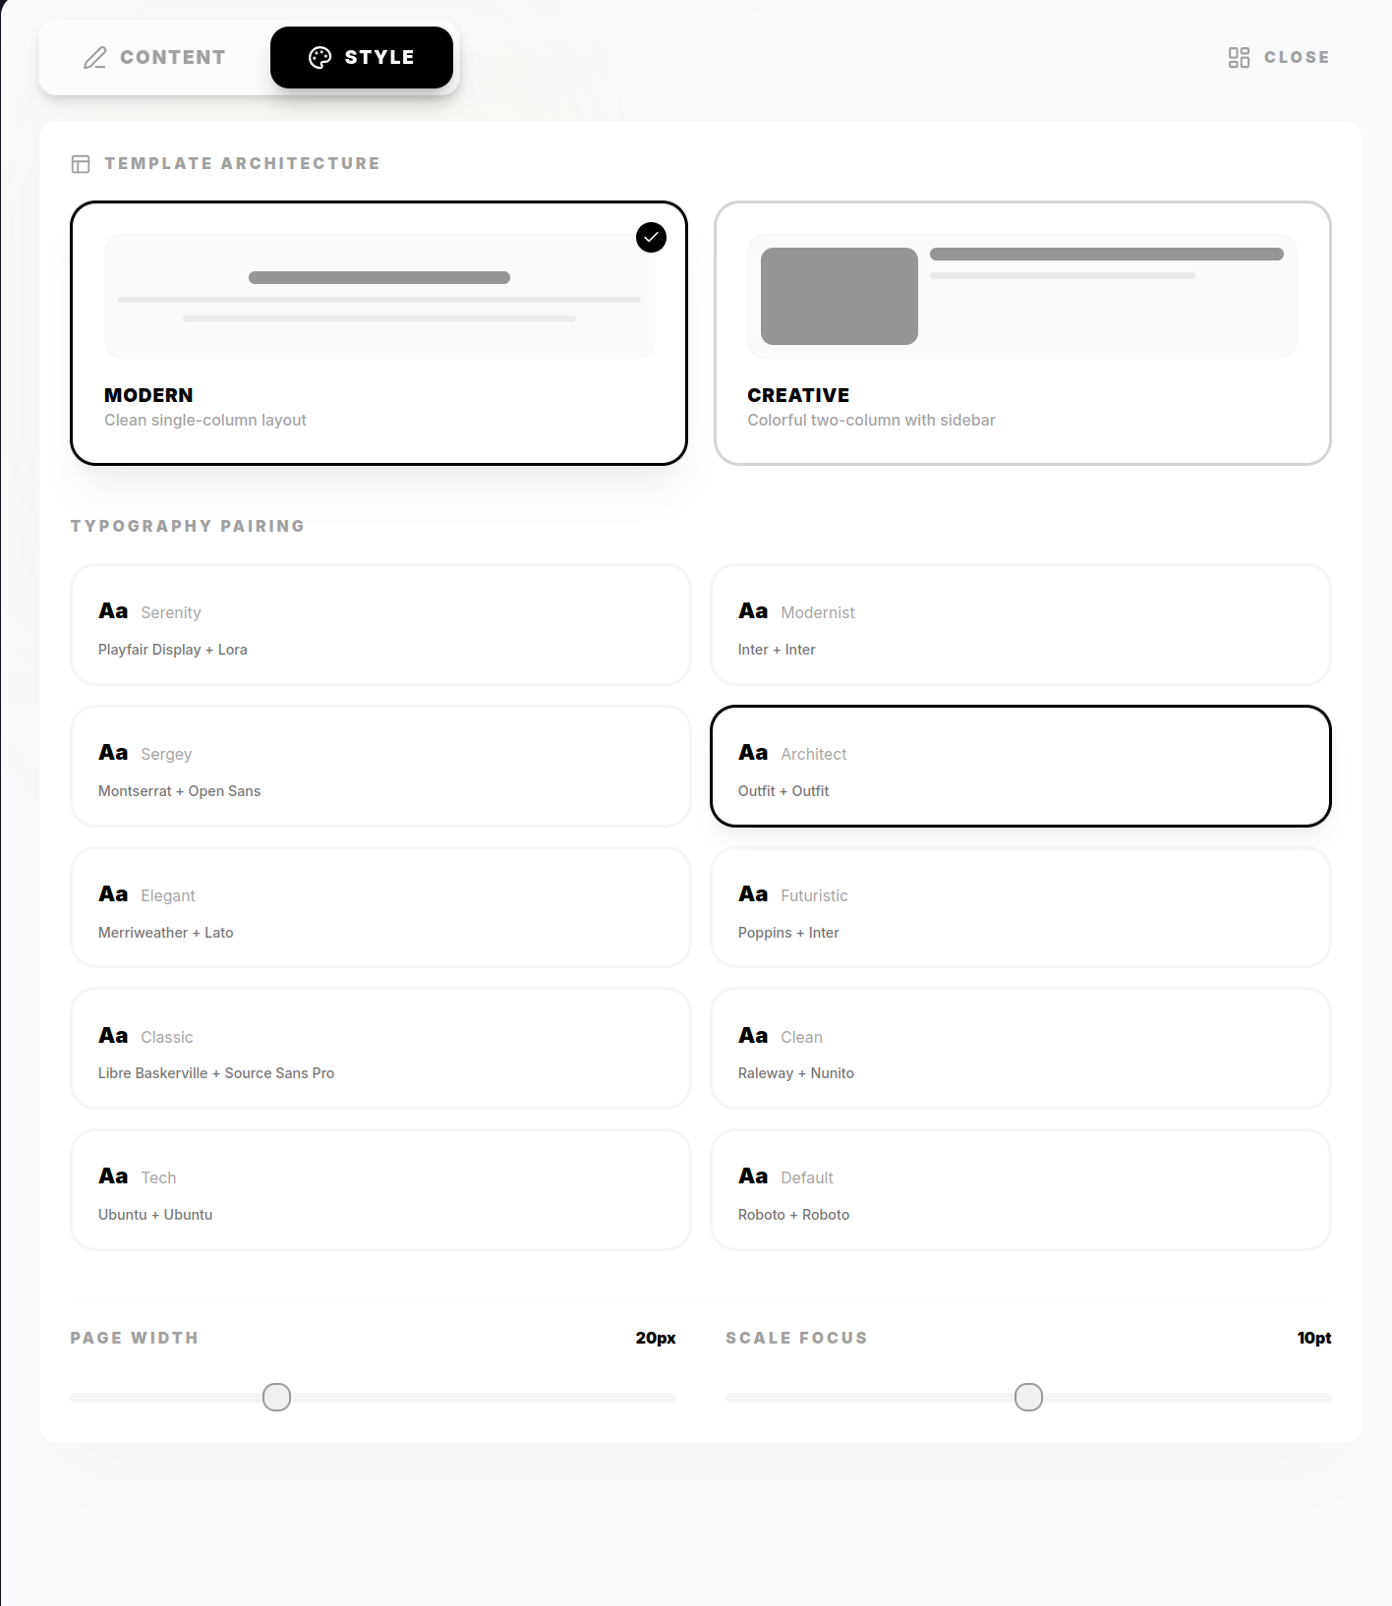Click the Aa icon of Serenity pairing

click(x=113, y=611)
